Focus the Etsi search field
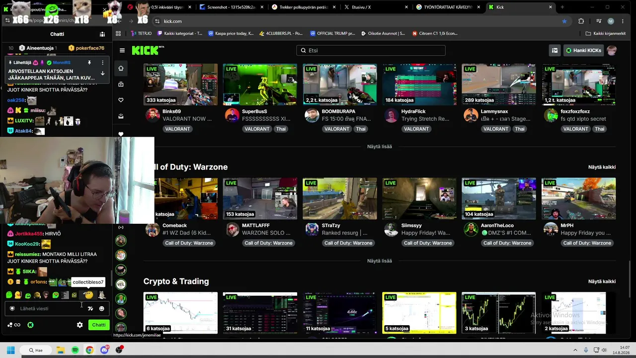 (x=371, y=50)
